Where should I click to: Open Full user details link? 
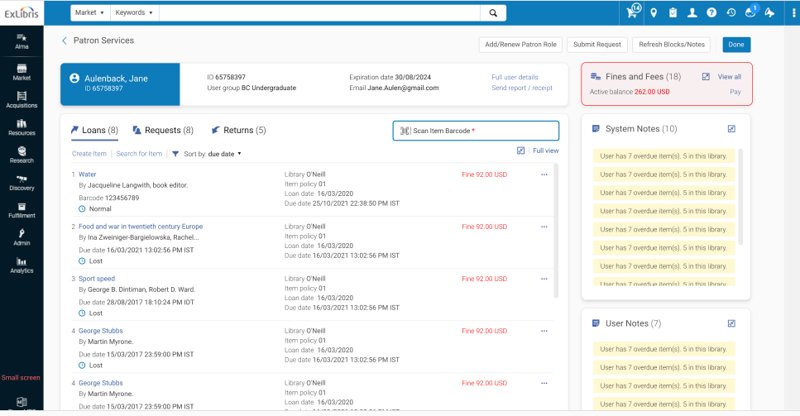[x=515, y=78]
